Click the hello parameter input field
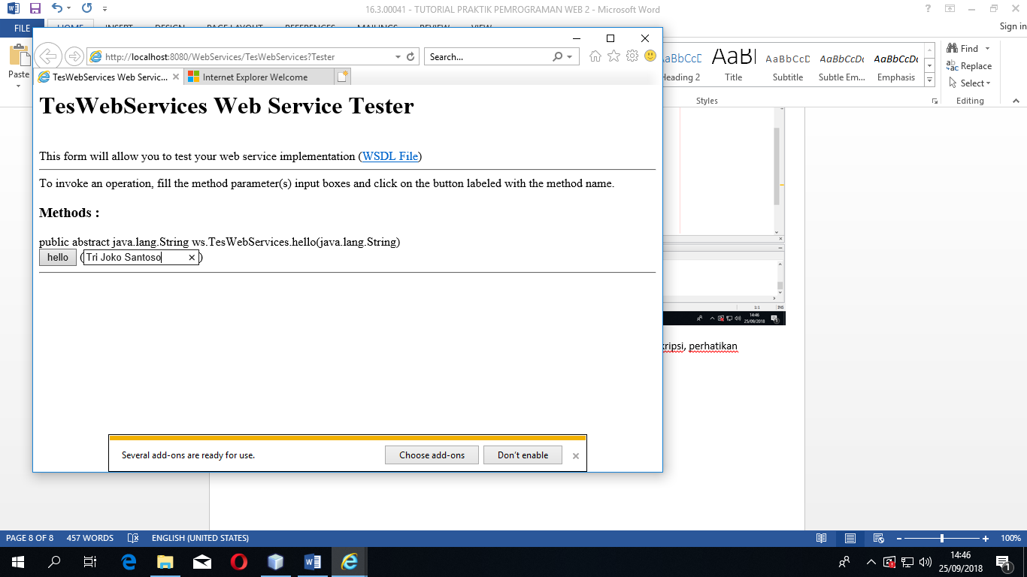 [134, 258]
